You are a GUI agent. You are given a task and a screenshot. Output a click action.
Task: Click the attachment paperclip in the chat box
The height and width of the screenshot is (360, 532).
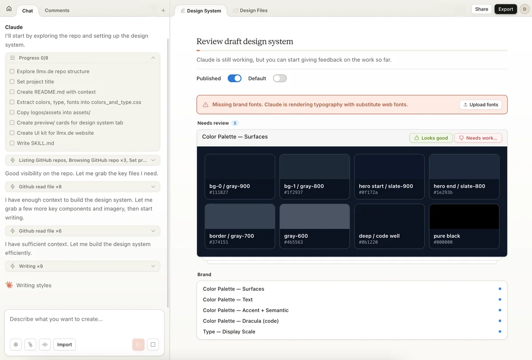(x=30, y=344)
